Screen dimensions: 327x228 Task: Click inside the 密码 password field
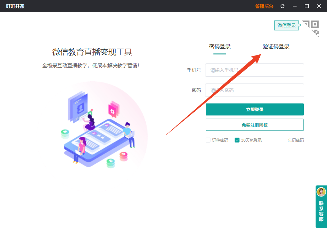pos(254,90)
